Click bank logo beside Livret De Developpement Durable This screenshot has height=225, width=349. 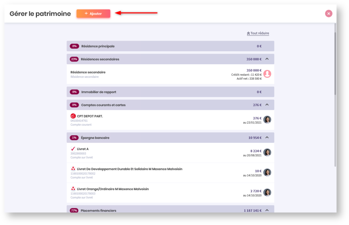pyautogui.click(x=73, y=169)
